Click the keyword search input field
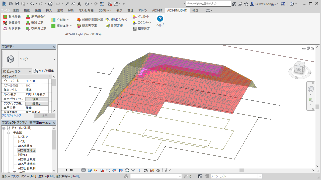Viewport: 321px width, 180px height. (208, 4)
